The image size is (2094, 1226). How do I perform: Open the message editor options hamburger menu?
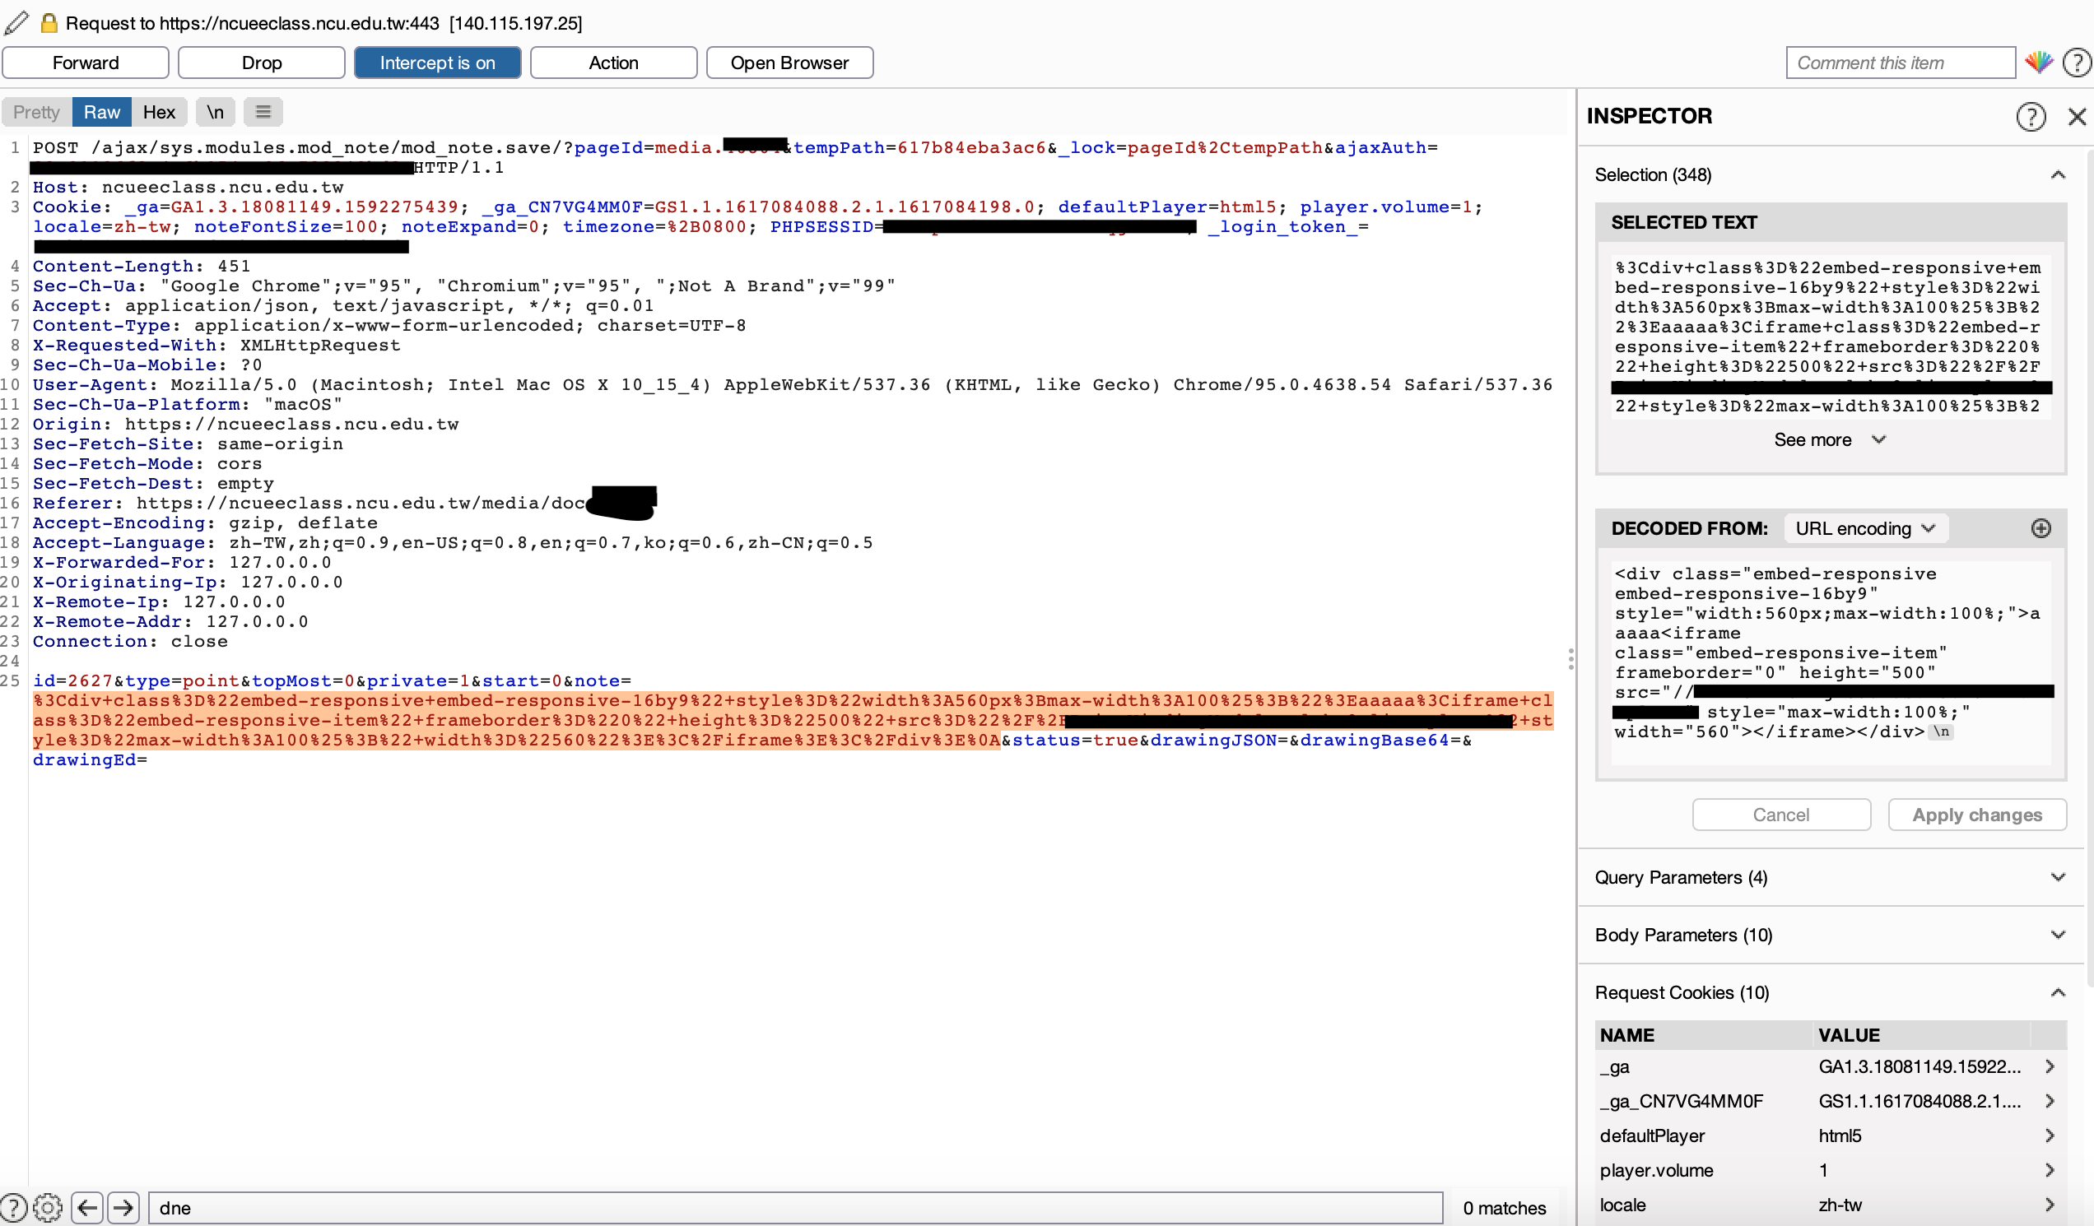click(x=263, y=111)
